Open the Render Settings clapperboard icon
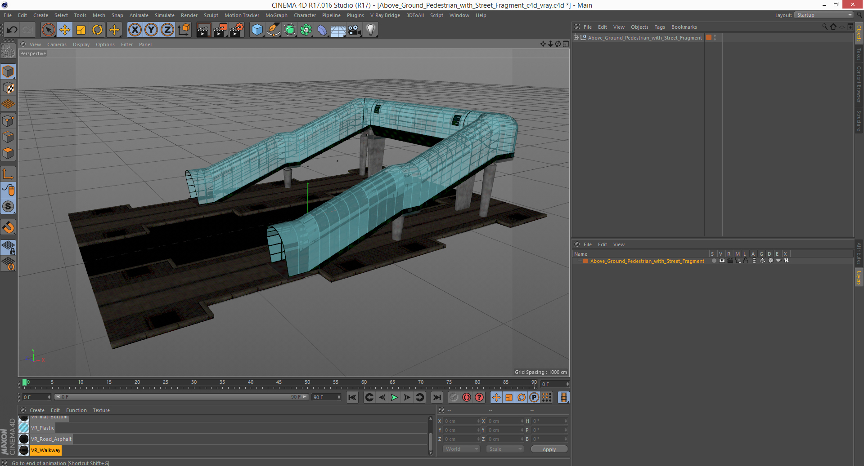Viewport: 864px width, 466px height. tap(236, 30)
